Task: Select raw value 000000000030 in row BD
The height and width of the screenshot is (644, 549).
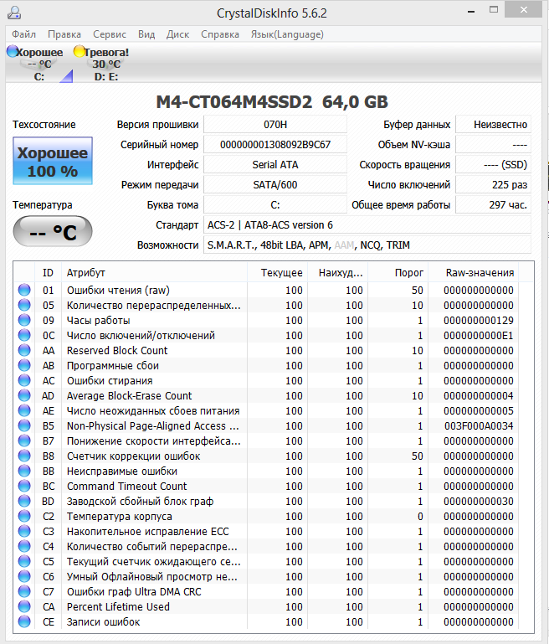Action: [479, 502]
